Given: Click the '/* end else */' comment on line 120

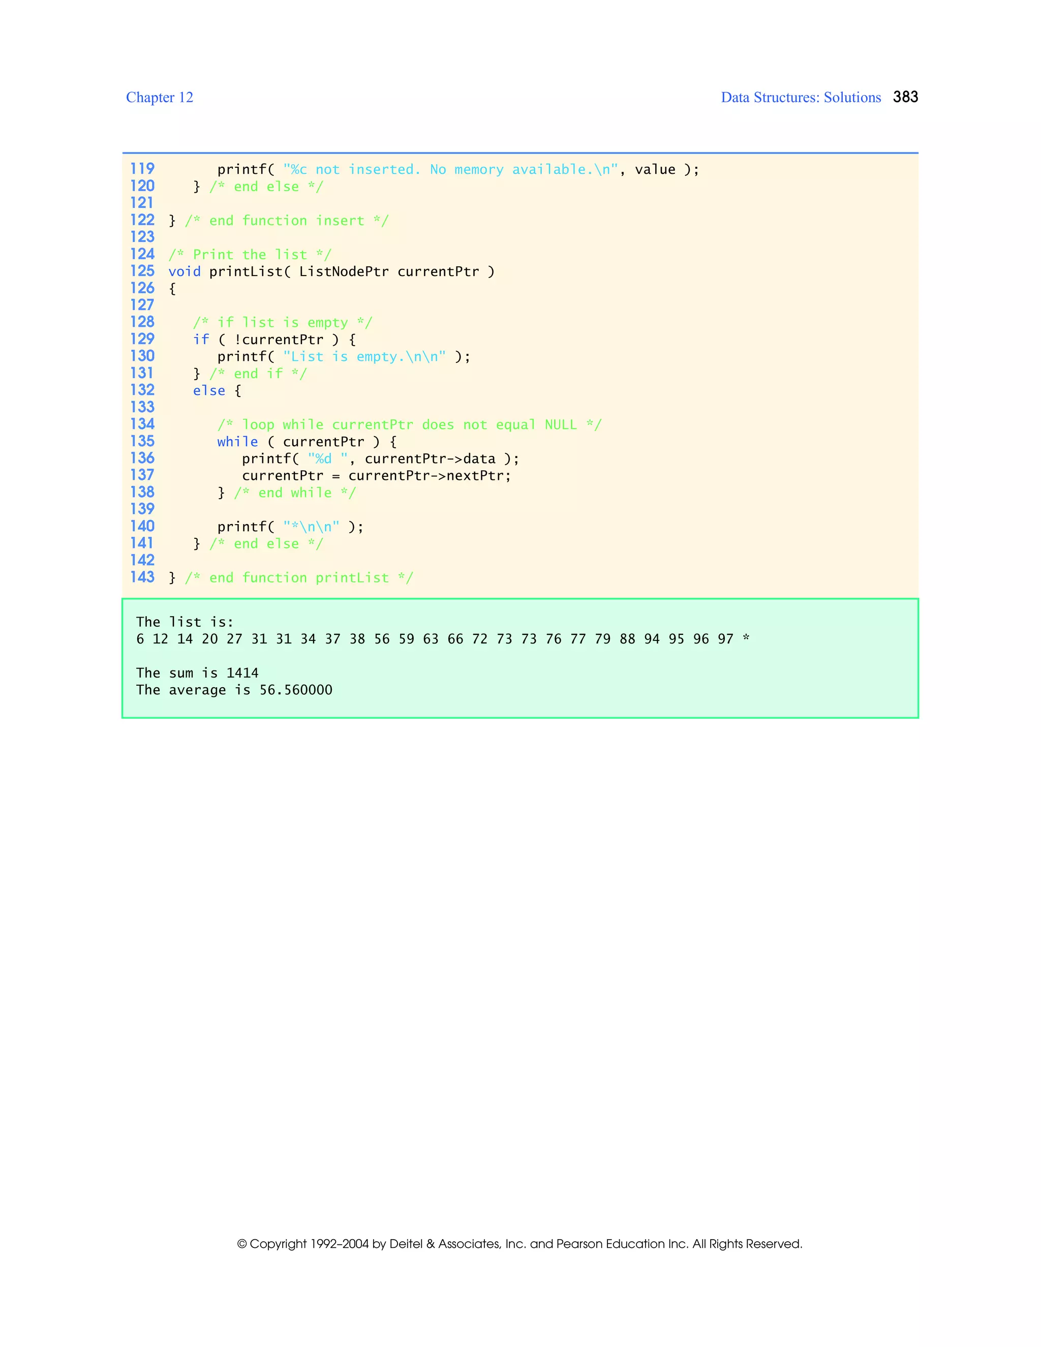Looking at the screenshot, I should (x=266, y=186).
